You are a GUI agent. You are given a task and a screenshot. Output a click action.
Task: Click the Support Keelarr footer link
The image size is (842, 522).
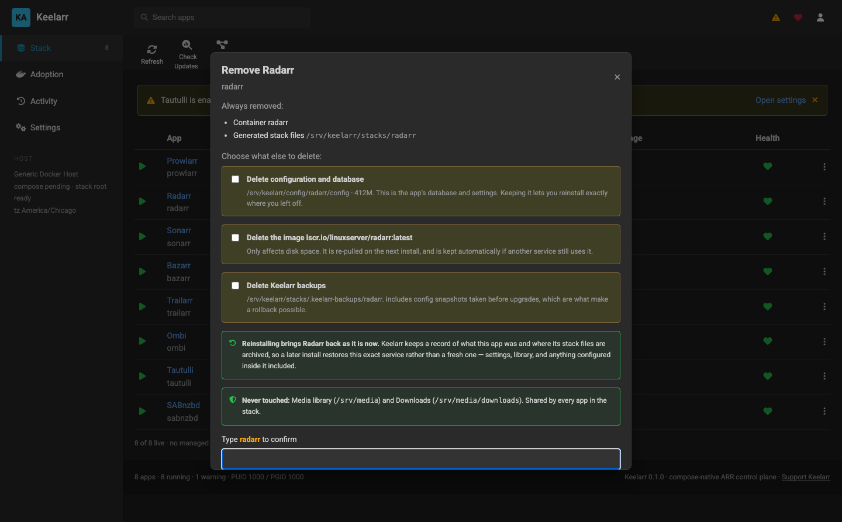(x=806, y=477)
